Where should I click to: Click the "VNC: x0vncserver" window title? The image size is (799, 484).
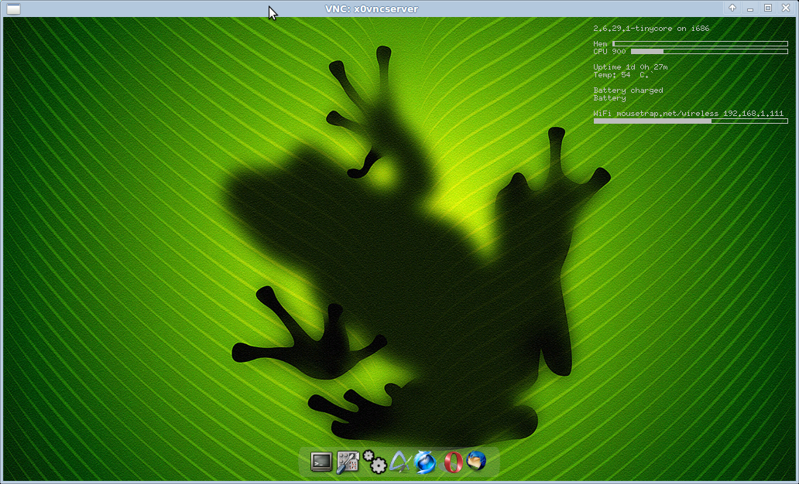[x=372, y=9]
